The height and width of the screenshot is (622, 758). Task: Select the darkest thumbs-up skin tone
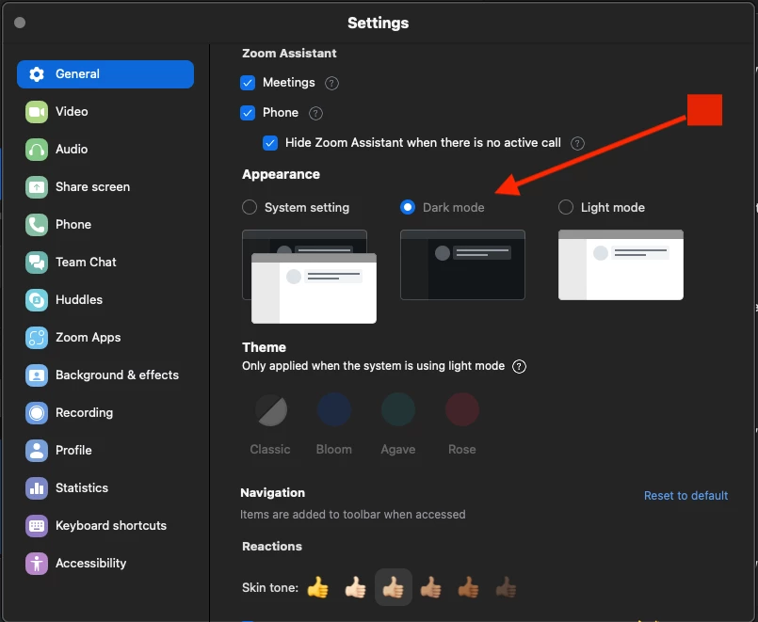[507, 588]
